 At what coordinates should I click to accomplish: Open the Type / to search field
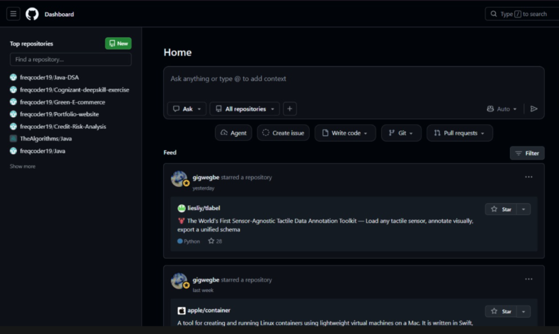(522, 14)
